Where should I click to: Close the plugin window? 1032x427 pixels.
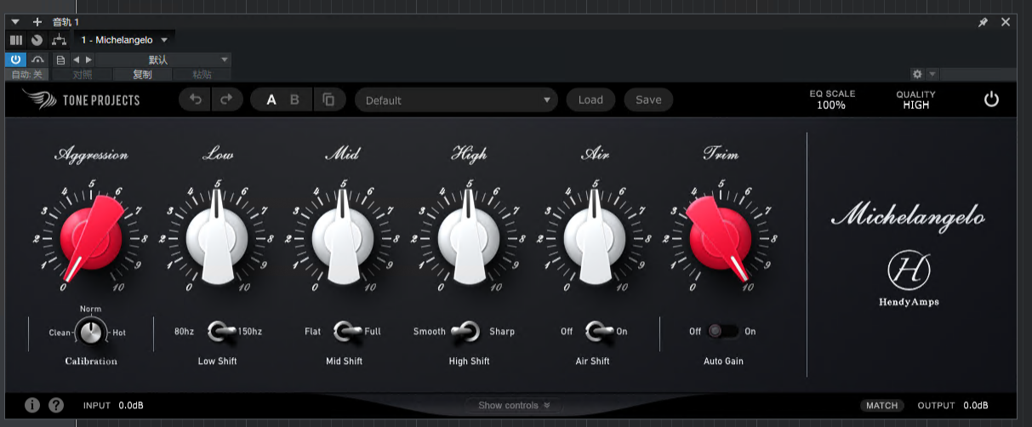(x=1006, y=22)
